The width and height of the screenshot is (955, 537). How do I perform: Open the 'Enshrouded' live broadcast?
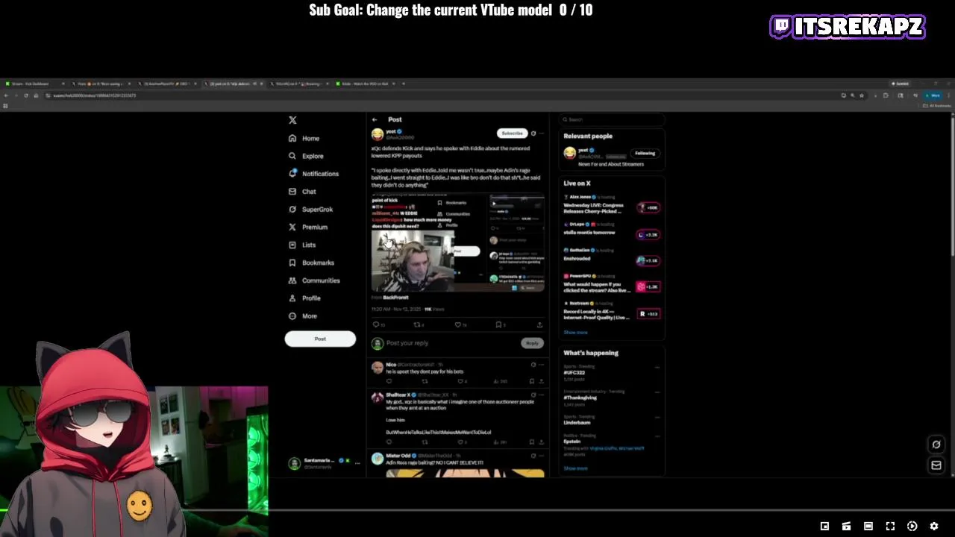(x=612, y=260)
